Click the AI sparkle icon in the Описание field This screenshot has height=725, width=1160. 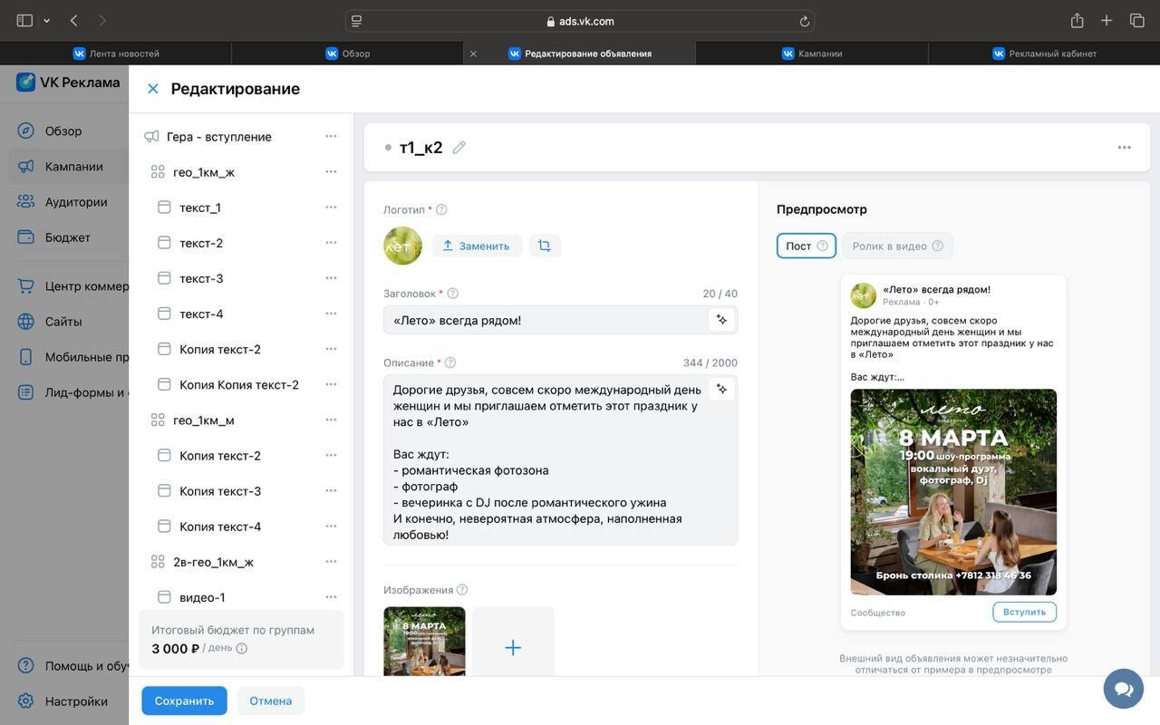coord(721,389)
